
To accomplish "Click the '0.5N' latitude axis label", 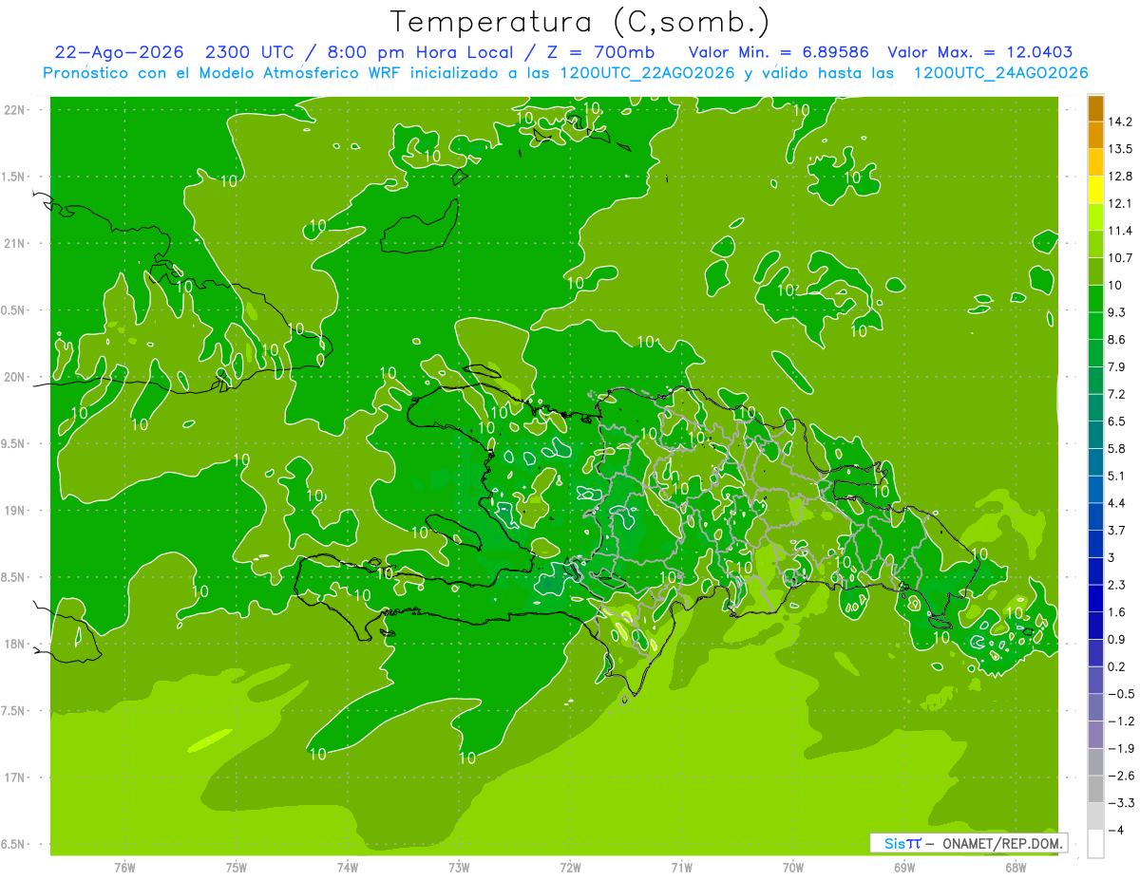I will pyautogui.click(x=13, y=310).
